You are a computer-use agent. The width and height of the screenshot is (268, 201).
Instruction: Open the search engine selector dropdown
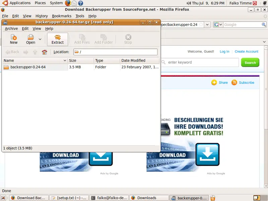[218, 24]
